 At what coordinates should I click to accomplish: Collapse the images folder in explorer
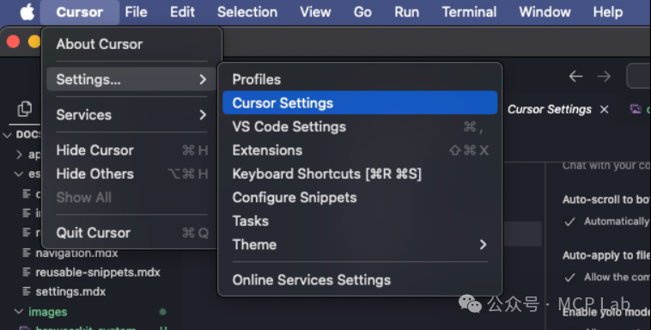point(19,311)
